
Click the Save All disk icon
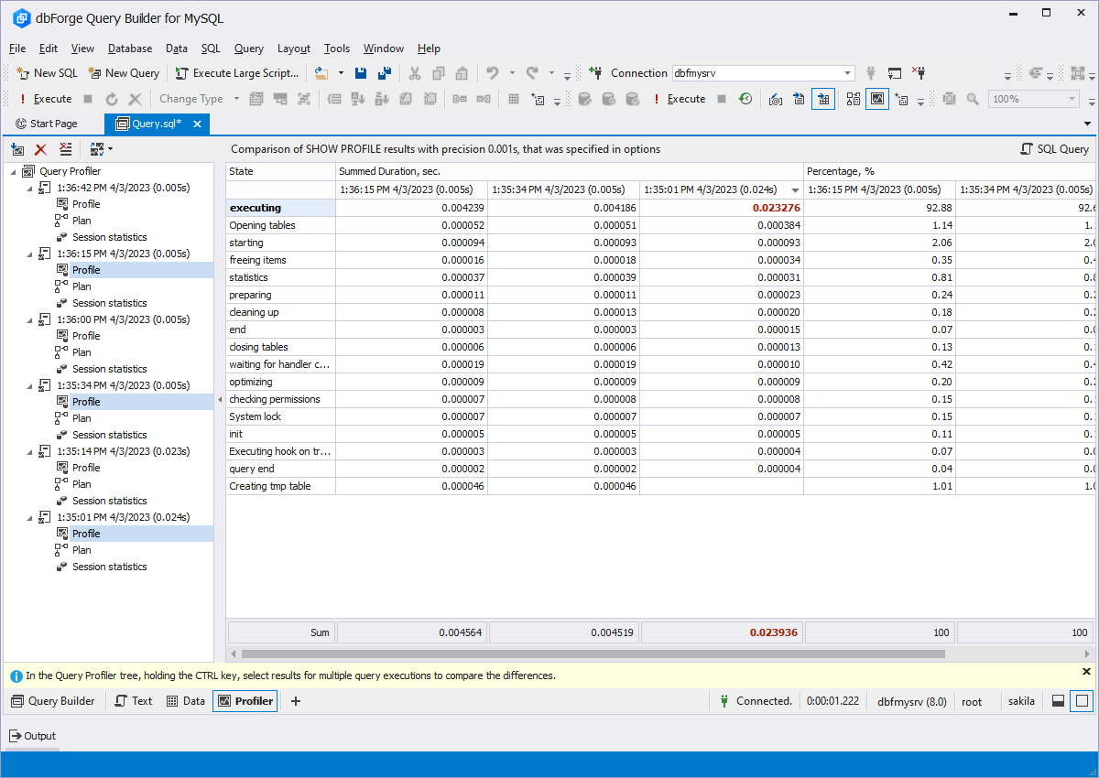[x=385, y=73]
